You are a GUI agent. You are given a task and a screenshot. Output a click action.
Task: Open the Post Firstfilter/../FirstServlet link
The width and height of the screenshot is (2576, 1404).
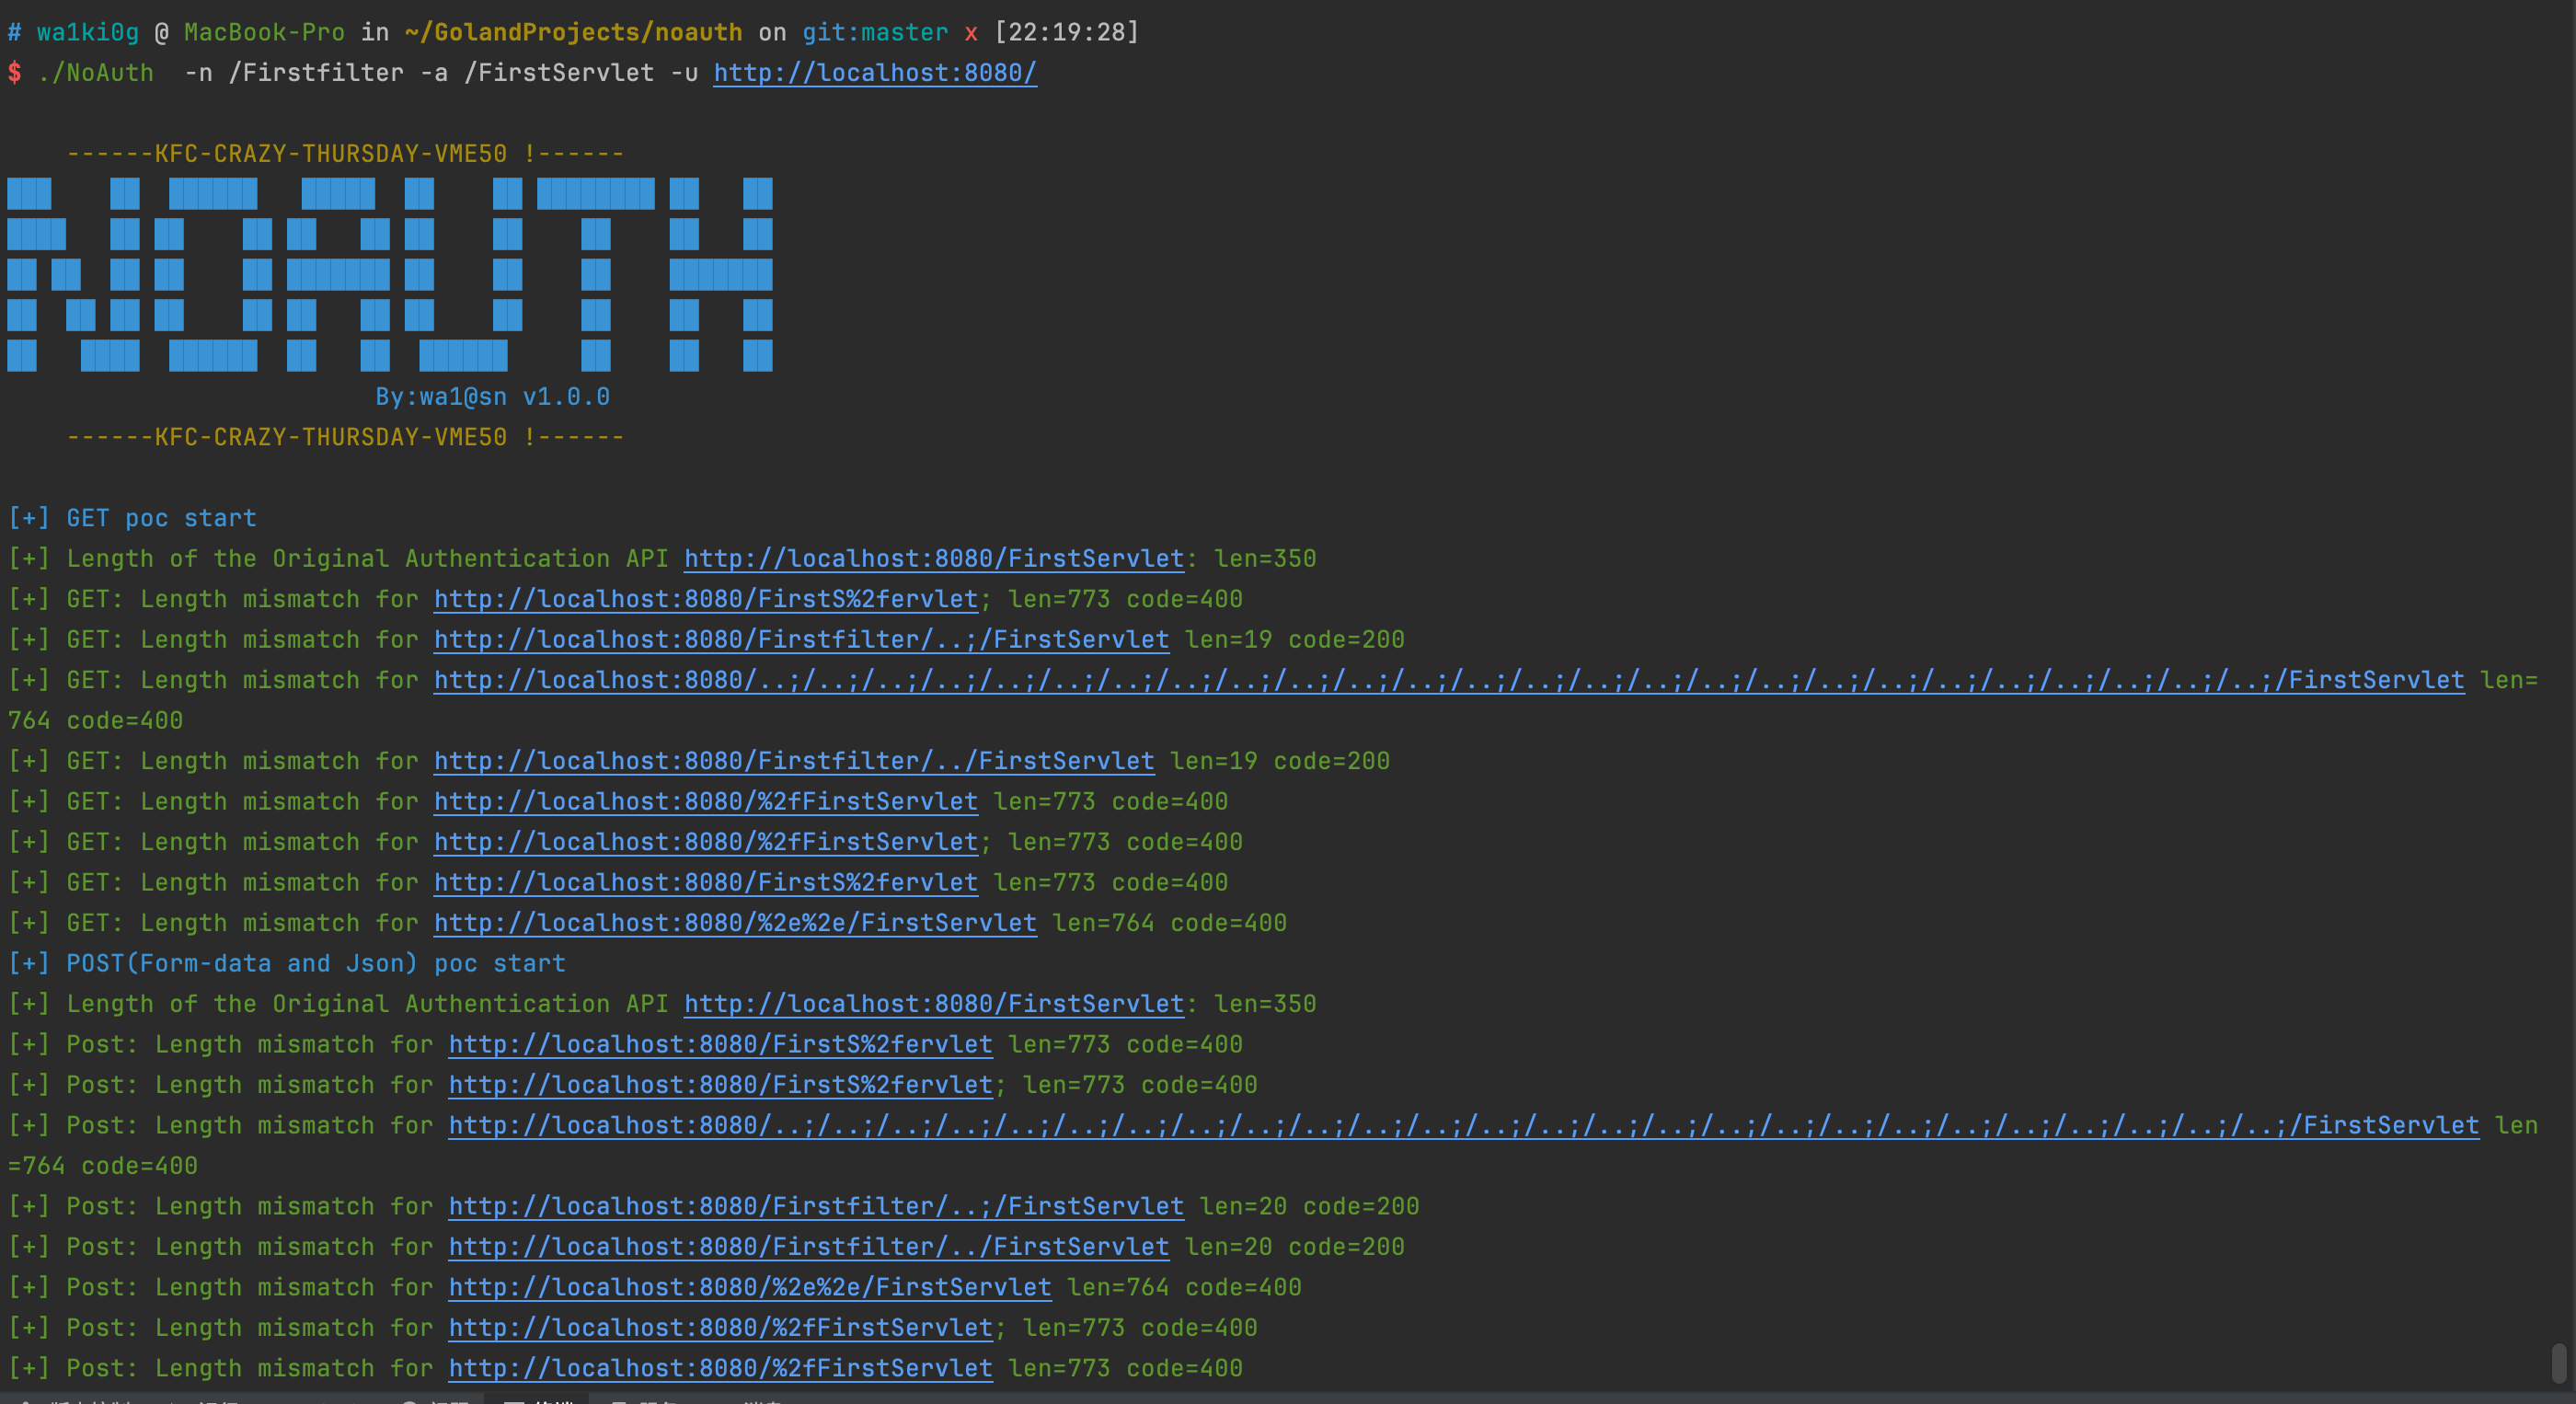coord(808,1246)
